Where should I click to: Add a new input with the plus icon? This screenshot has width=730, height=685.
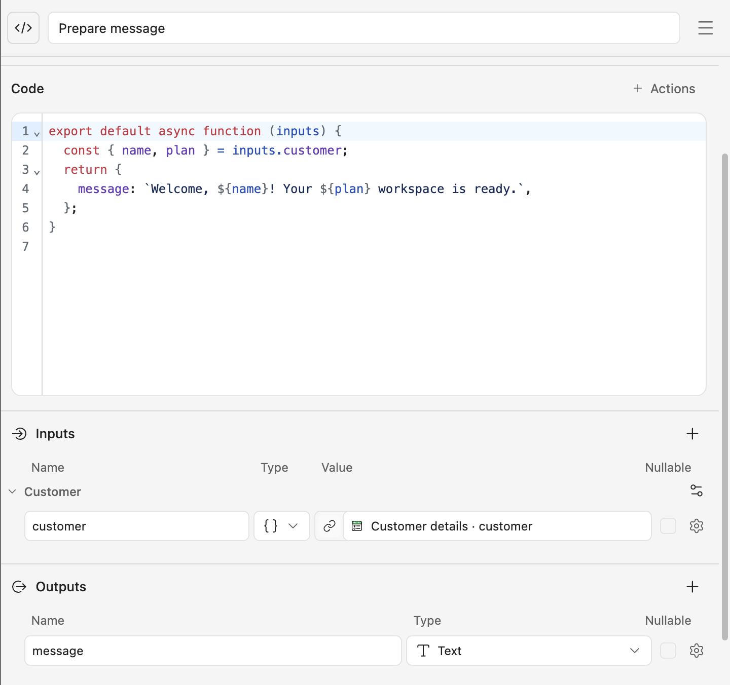tap(692, 434)
